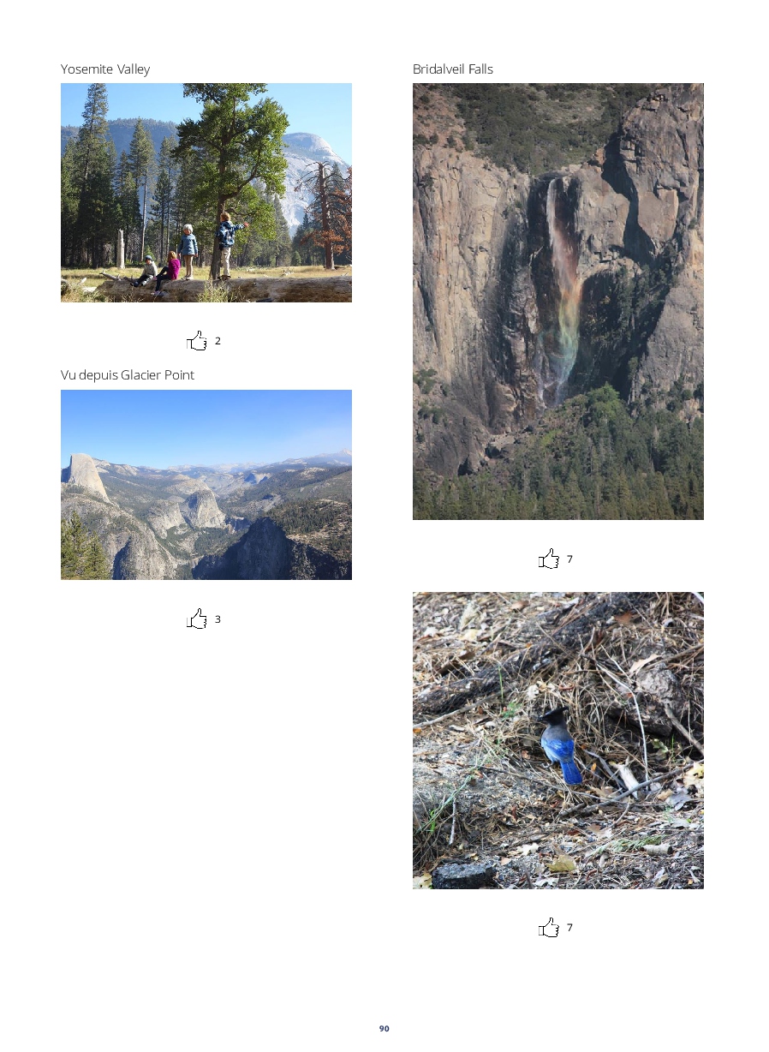Open the blue Steller's jay photo
This screenshot has width=769, height=1052.
click(x=558, y=740)
